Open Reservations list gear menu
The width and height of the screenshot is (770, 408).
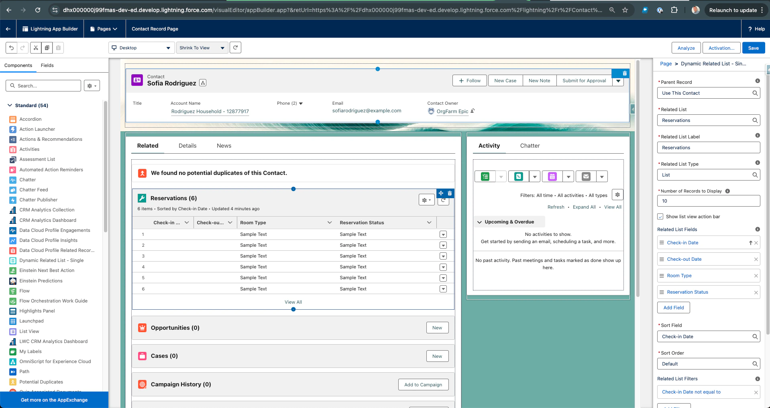pos(426,200)
